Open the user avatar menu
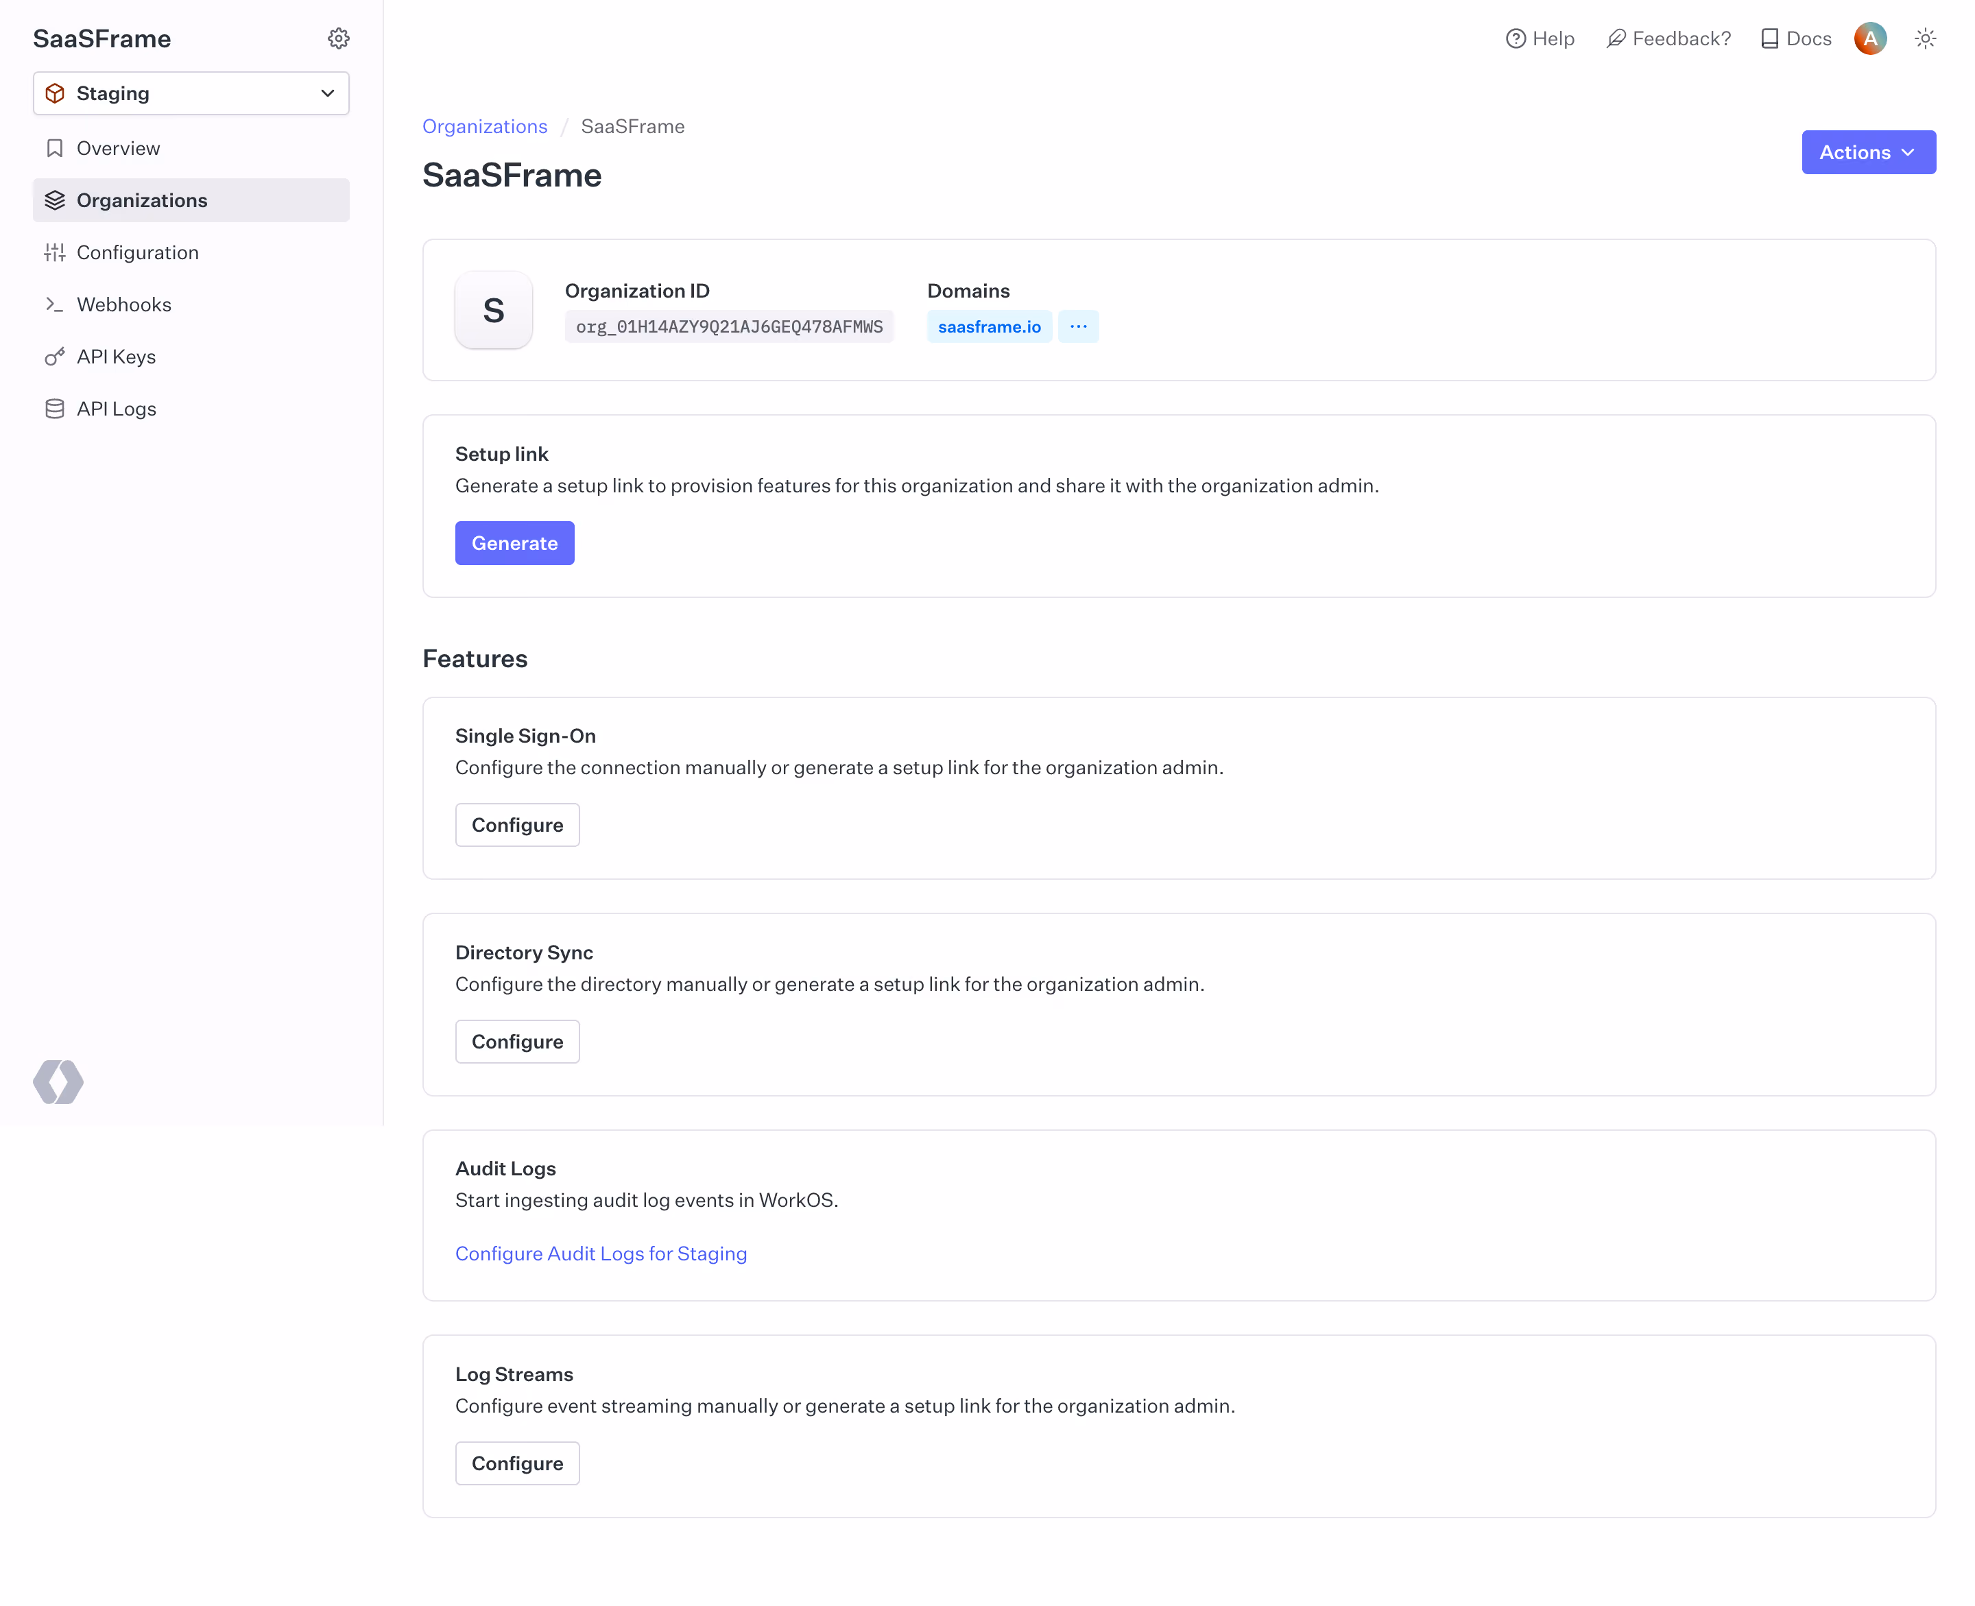The image size is (1975, 1606). [1871, 38]
